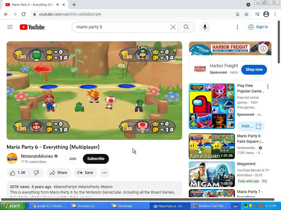The width and height of the screenshot is (281, 210).
Task: Click the address bar URL
Action: click(x=70, y=14)
